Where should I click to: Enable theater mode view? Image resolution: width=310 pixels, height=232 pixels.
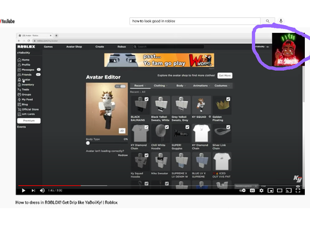280,191
